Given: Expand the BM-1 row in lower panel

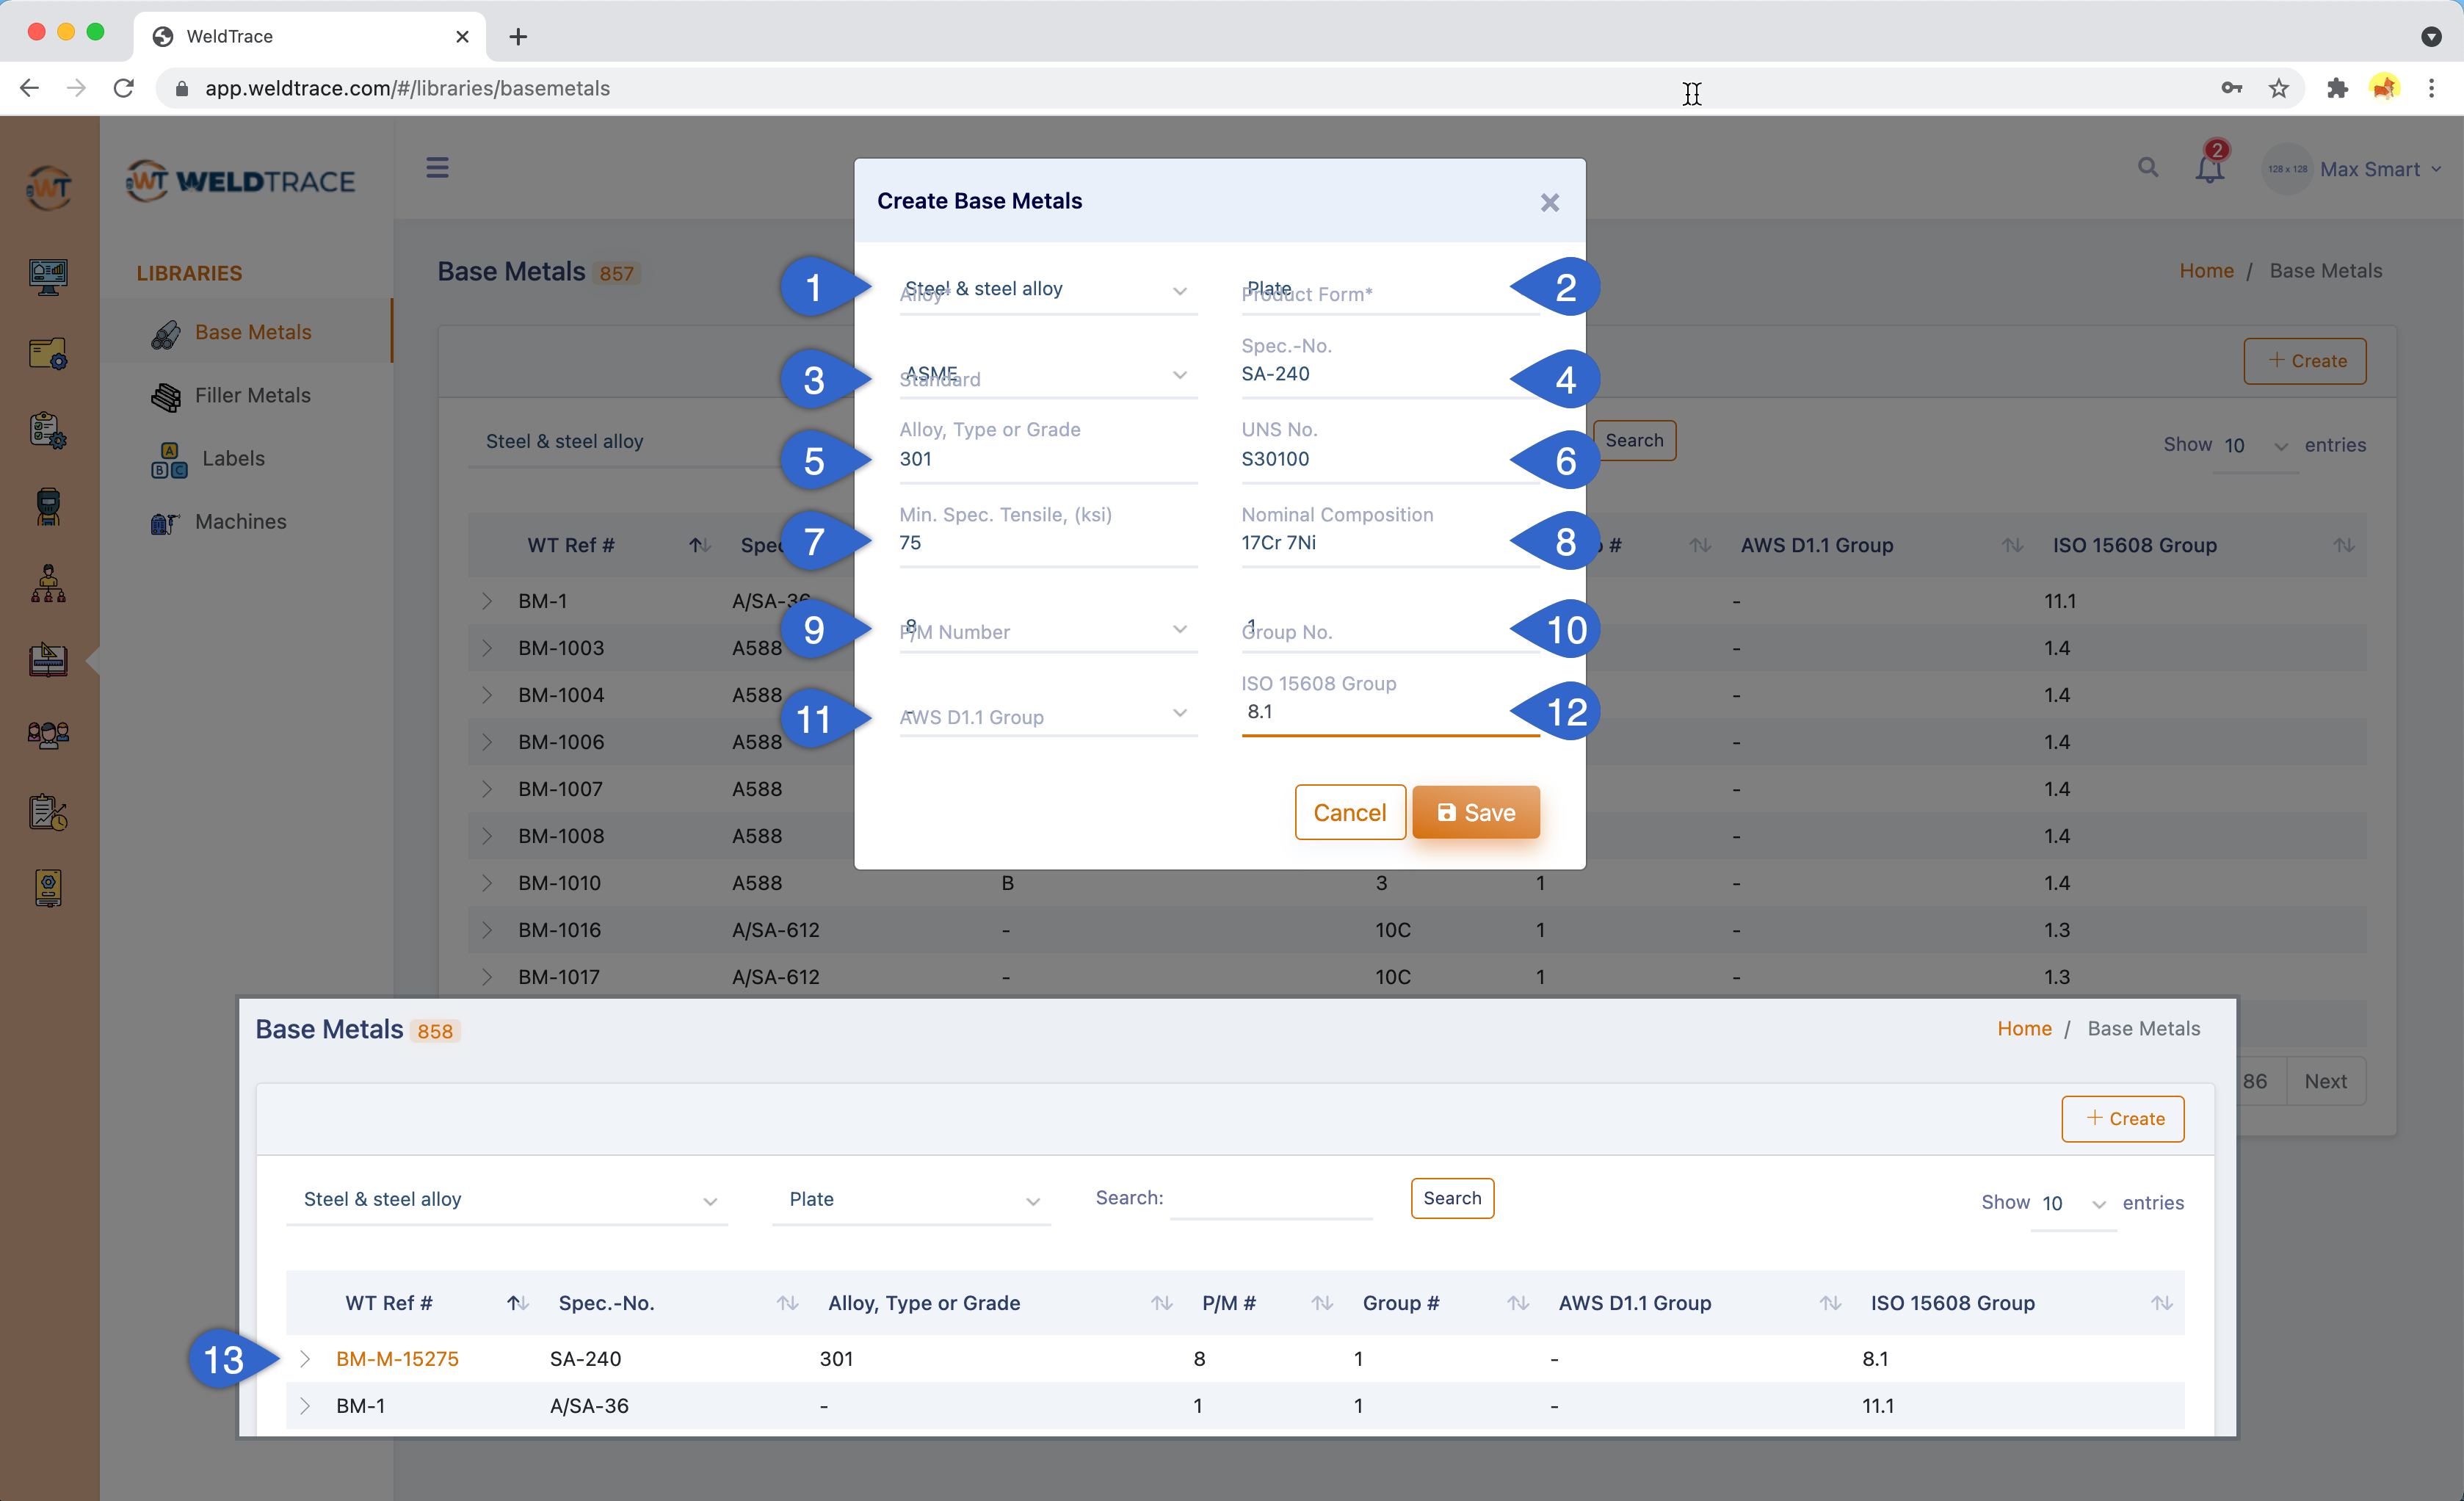Looking at the screenshot, I should [x=305, y=1406].
